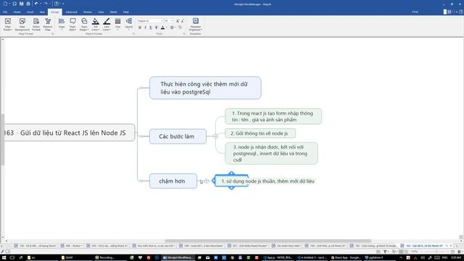
Task: Redo the last action
Action: [x=46, y=4]
